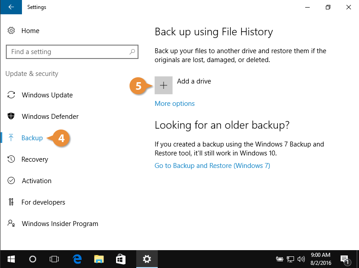Open the Store from the taskbar
This screenshot has width=359, height=268.
coord(121,259)
